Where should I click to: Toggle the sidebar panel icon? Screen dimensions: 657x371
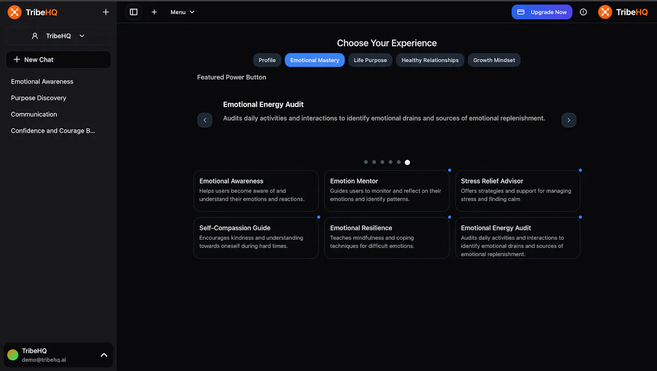(x=134, y=12)
